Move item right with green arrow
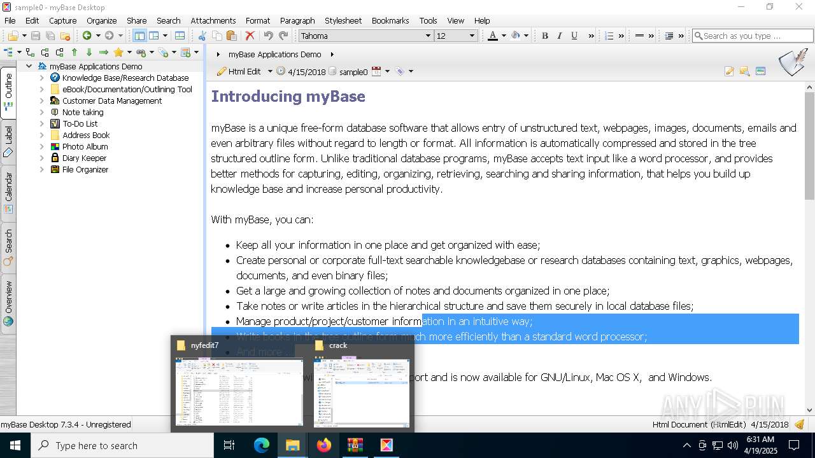This screenshot has height=458, width=815. coord(104,52)
